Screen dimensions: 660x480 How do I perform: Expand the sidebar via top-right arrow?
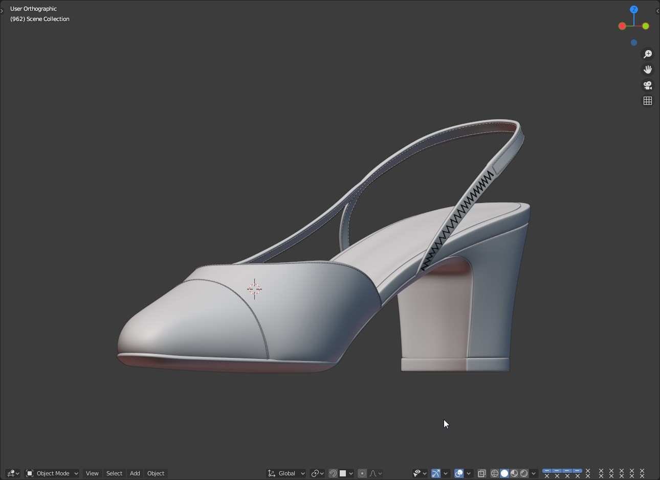(657, 11)
